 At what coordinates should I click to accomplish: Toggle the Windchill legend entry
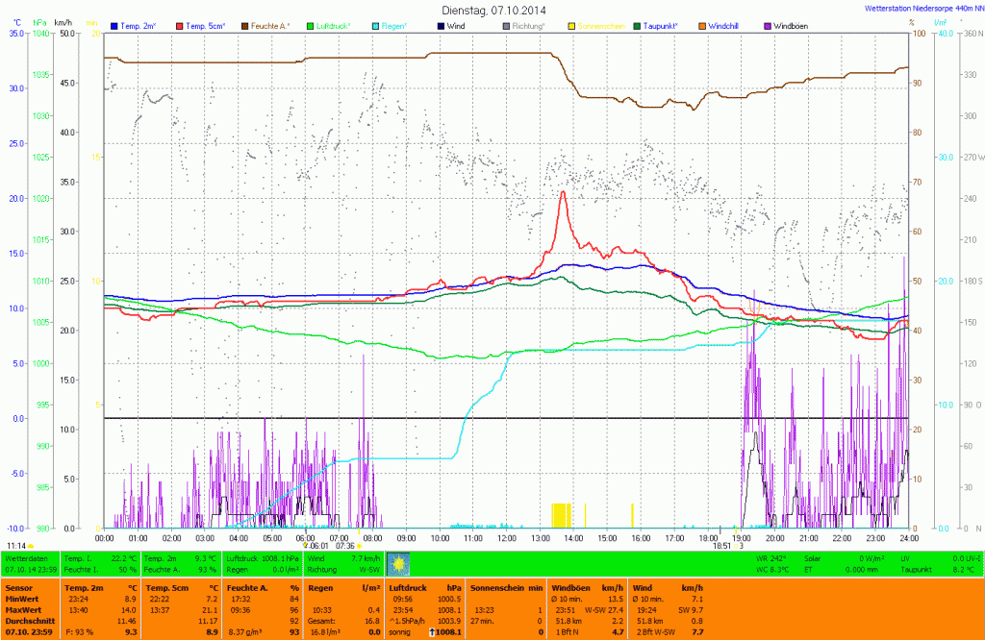pyautogui.click(x=724, y=25)
